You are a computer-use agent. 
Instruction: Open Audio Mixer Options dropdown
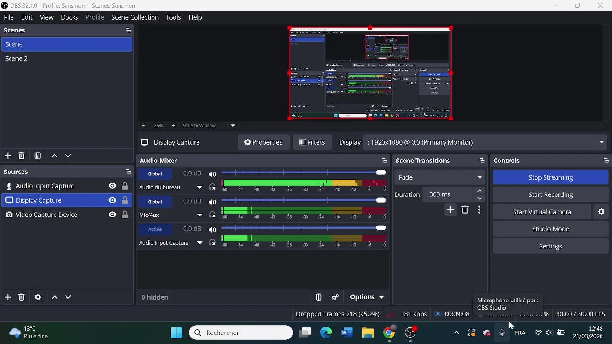point(367,297)
